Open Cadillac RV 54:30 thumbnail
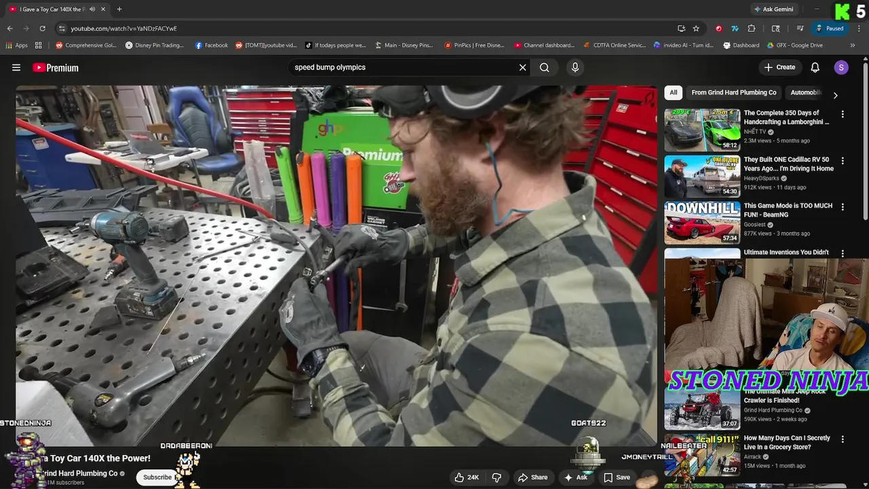The image size is (869, 489). click(x=702, y=176)
